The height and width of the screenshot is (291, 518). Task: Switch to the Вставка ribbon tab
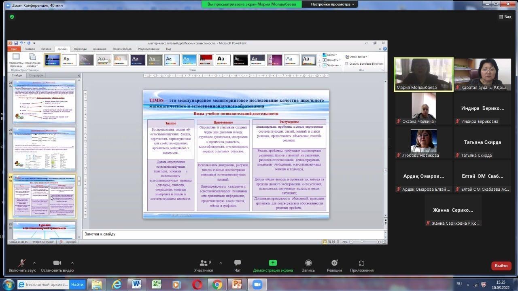pos(46,49)
